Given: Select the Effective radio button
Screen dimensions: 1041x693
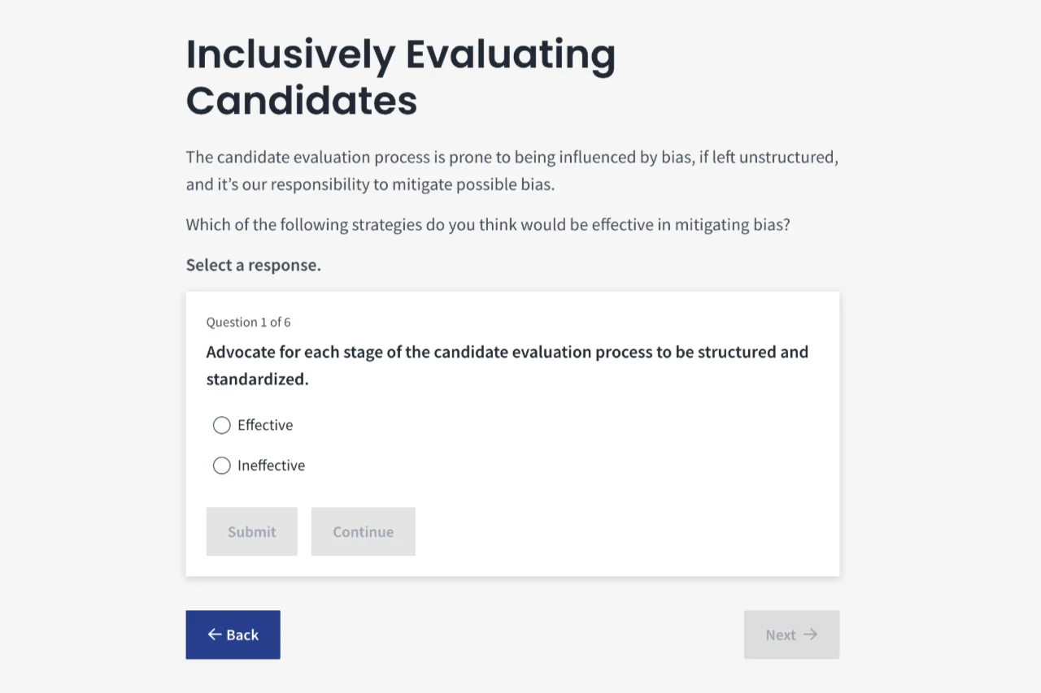Looking at the screenshot, I should coord(221,425).
